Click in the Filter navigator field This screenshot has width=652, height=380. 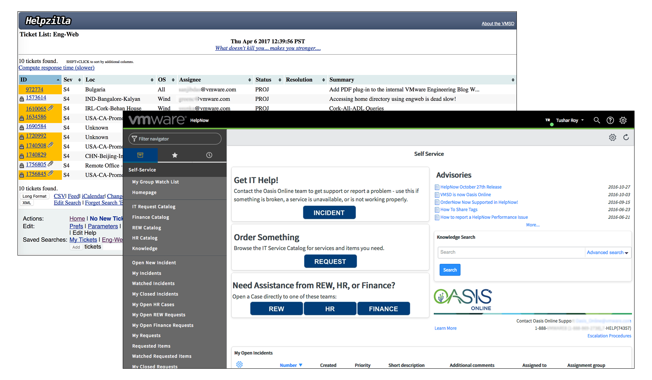click(x=175, y=139)
